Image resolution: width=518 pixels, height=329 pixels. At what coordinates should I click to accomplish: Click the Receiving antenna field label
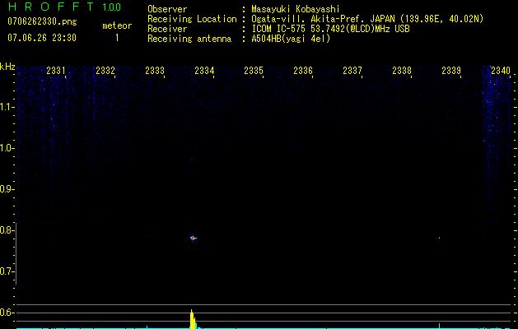pos(189,39)
